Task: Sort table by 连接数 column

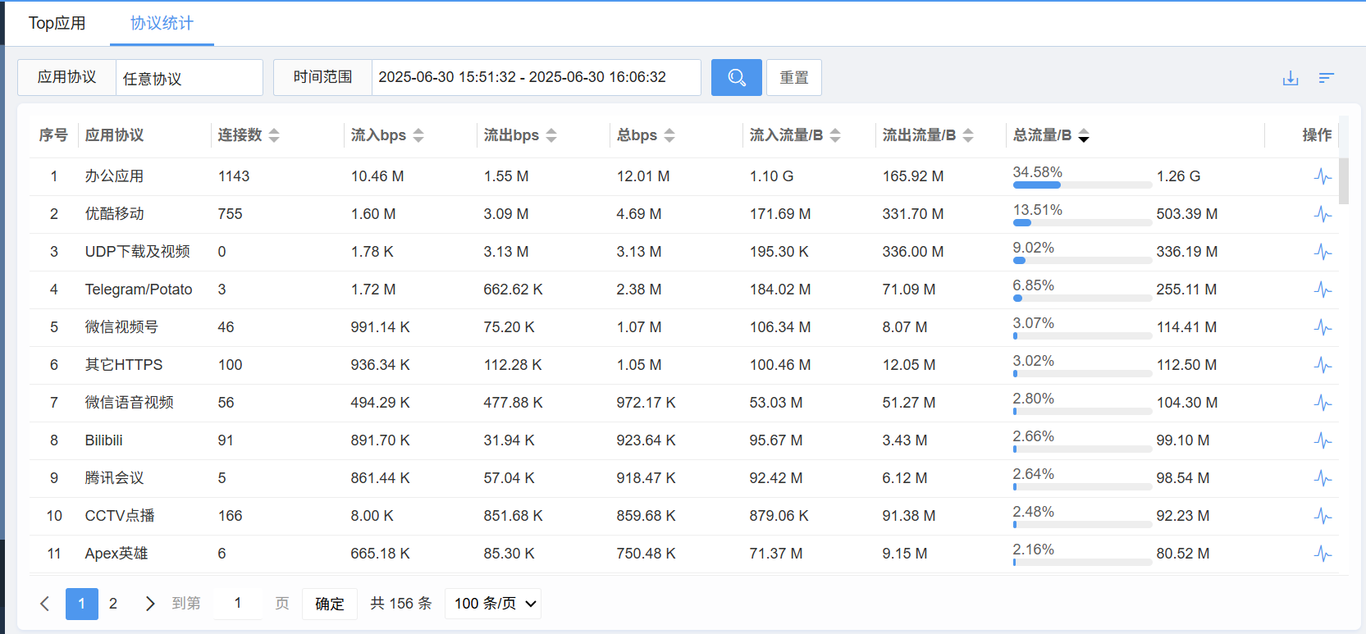Action: click(x=274, y=135)
